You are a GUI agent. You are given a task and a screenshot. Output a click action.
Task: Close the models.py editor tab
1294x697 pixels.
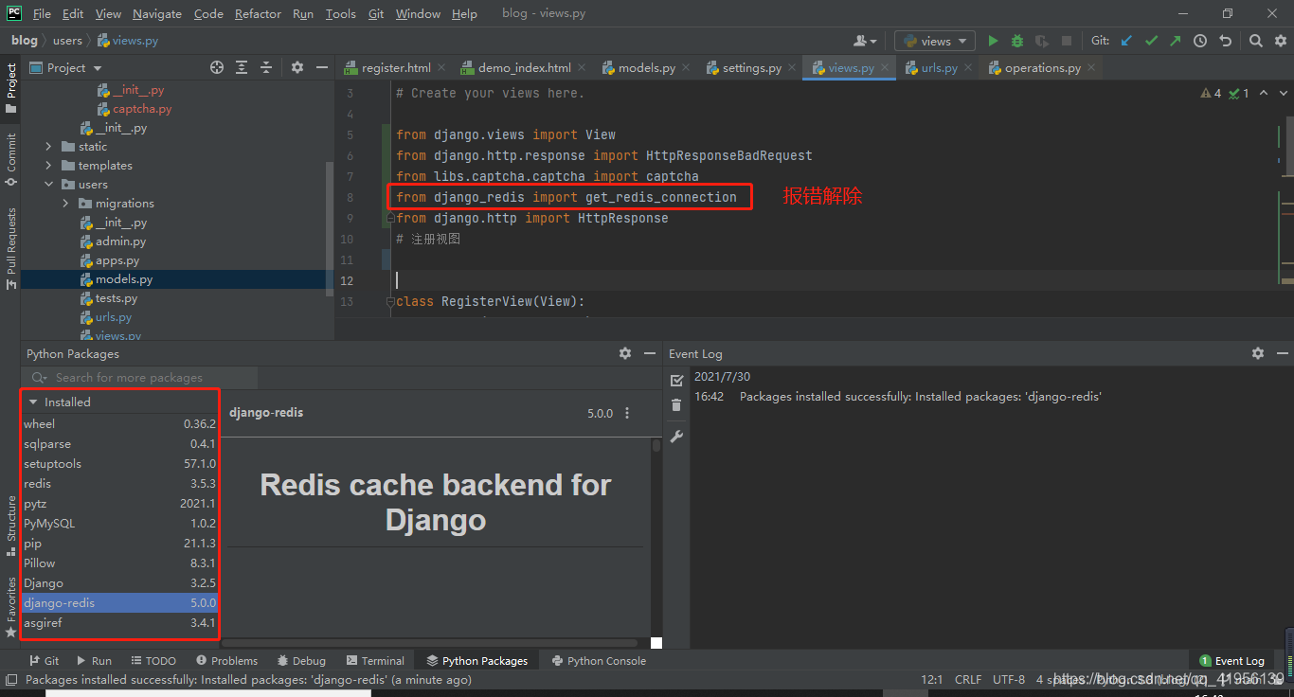[687, 68]
